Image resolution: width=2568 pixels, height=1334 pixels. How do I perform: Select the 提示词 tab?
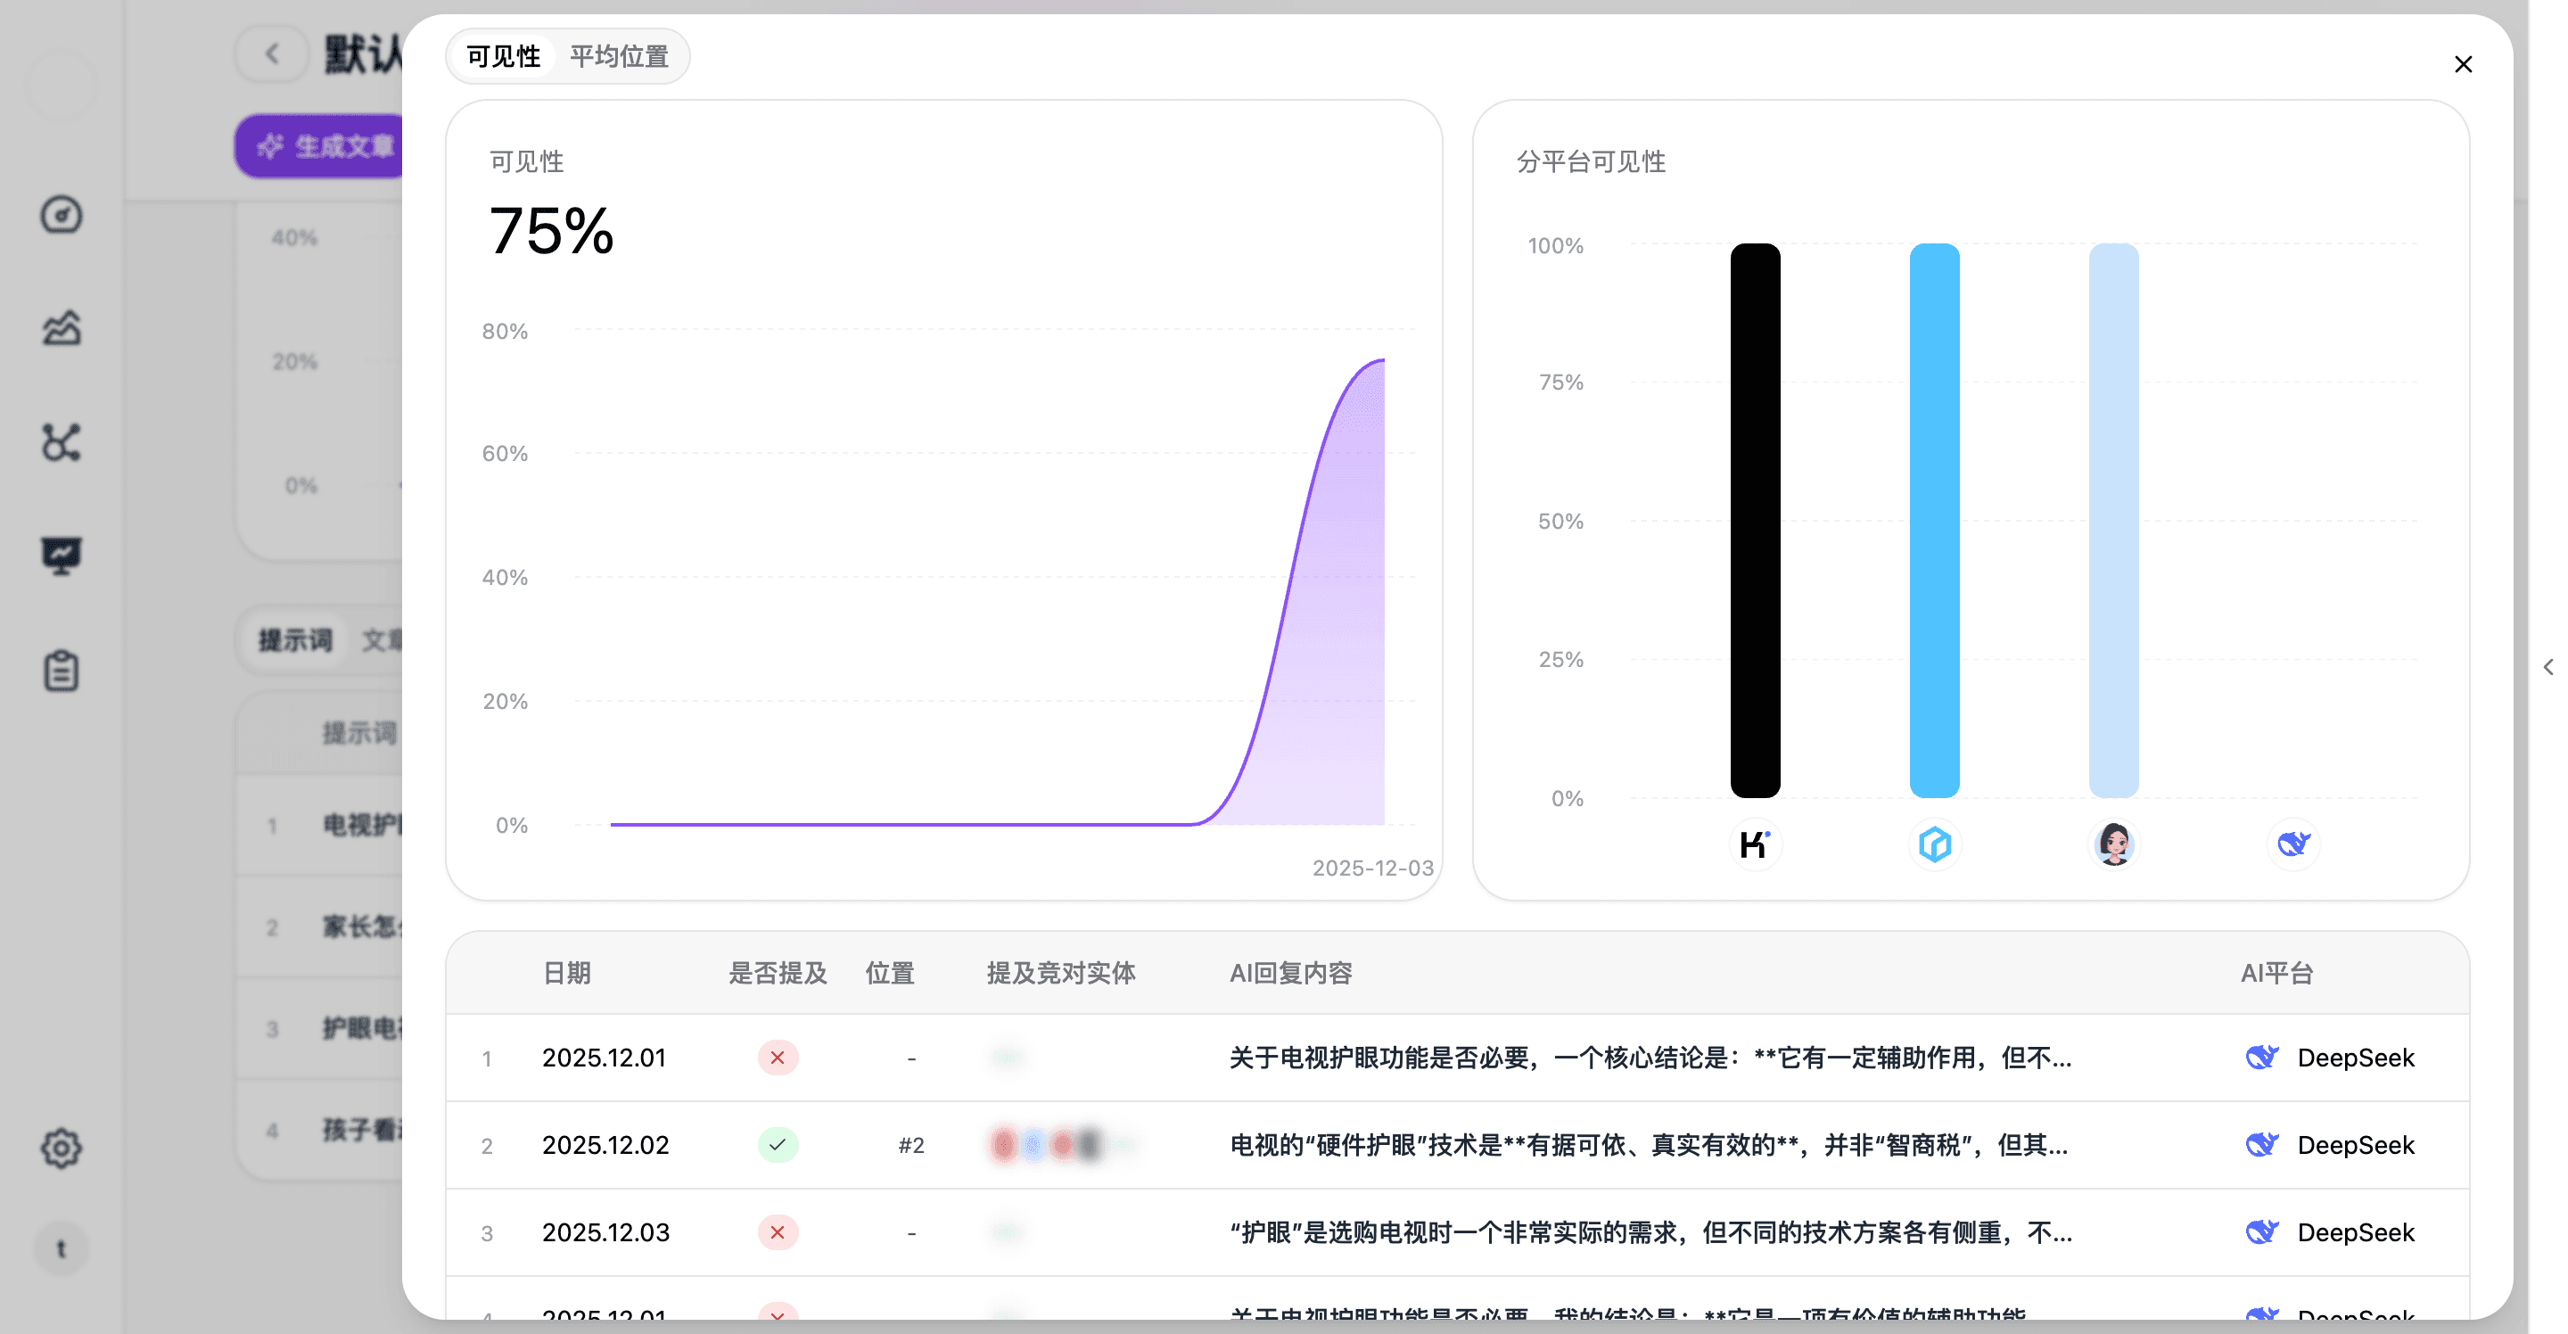pyautogui.click(x=293, y=640)
